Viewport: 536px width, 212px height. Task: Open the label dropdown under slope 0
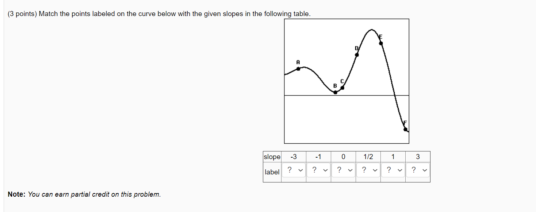(343, 170)
